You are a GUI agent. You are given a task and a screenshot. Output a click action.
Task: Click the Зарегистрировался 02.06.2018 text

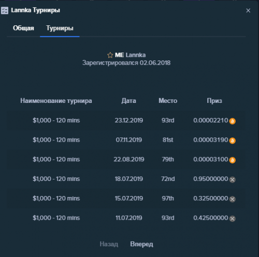[x=126, y=63]
